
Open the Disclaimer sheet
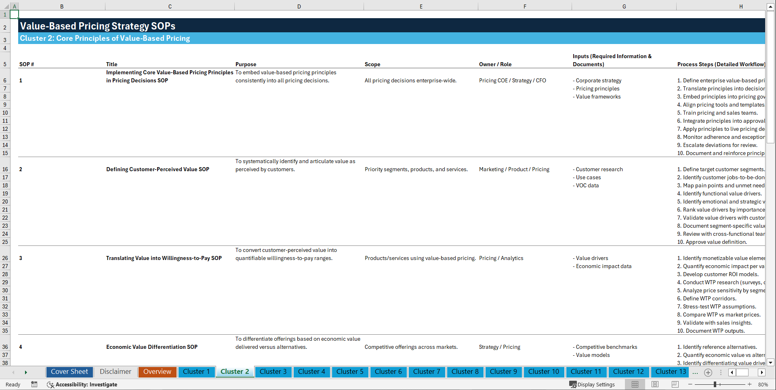click(115, 372)
